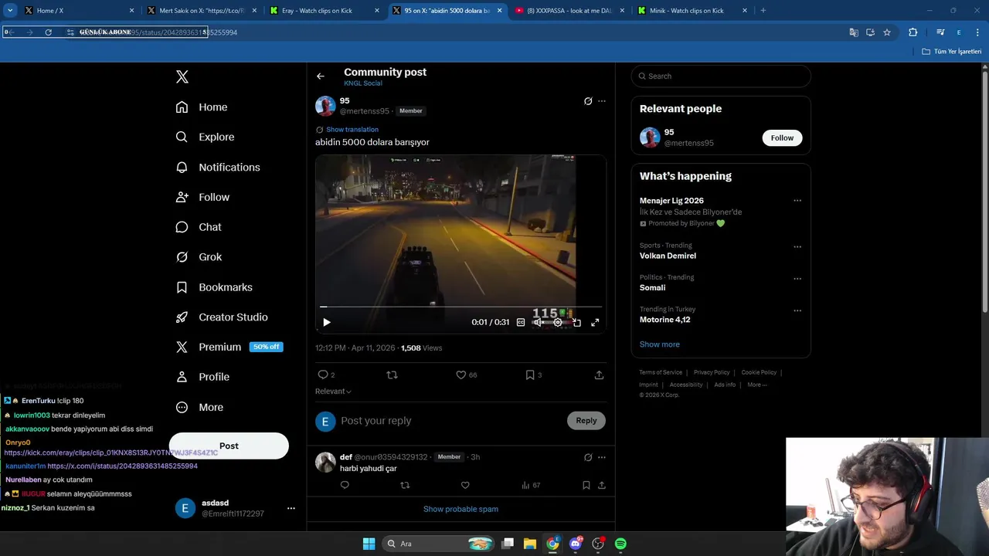Viewport: 989px width, 556px height.
Task: Reload the page in the browser
Action: 48,32
